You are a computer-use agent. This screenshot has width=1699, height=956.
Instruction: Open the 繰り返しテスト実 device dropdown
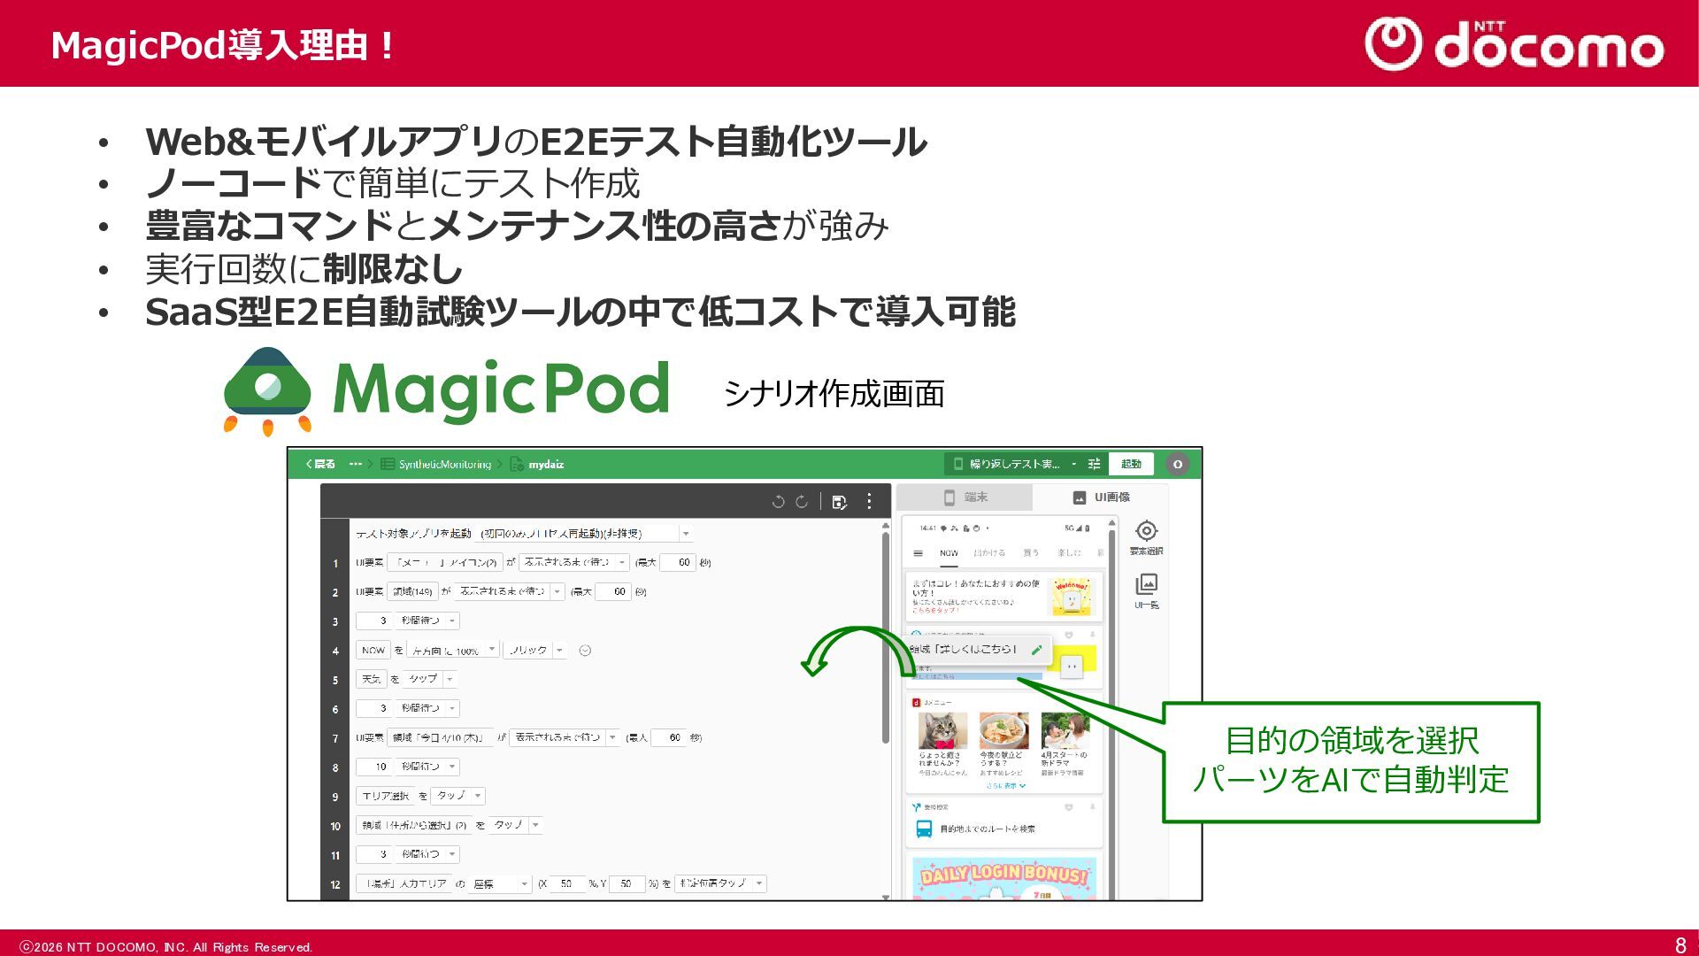pos(1014,464)
